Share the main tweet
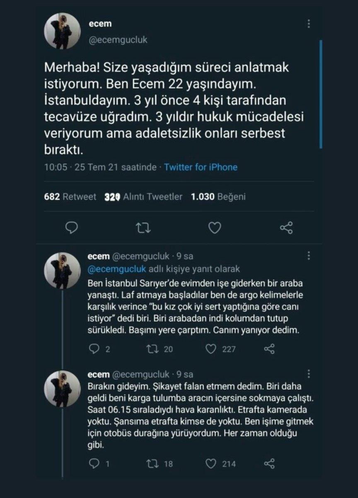The height and width of the screenshot is (498, 358). click(x=286, y=227)
